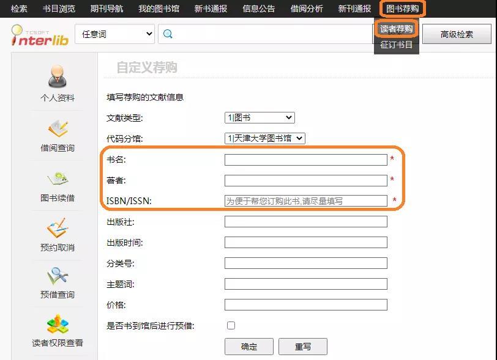Click the Interlib logo
497x360 pixels.
point(39,35)
